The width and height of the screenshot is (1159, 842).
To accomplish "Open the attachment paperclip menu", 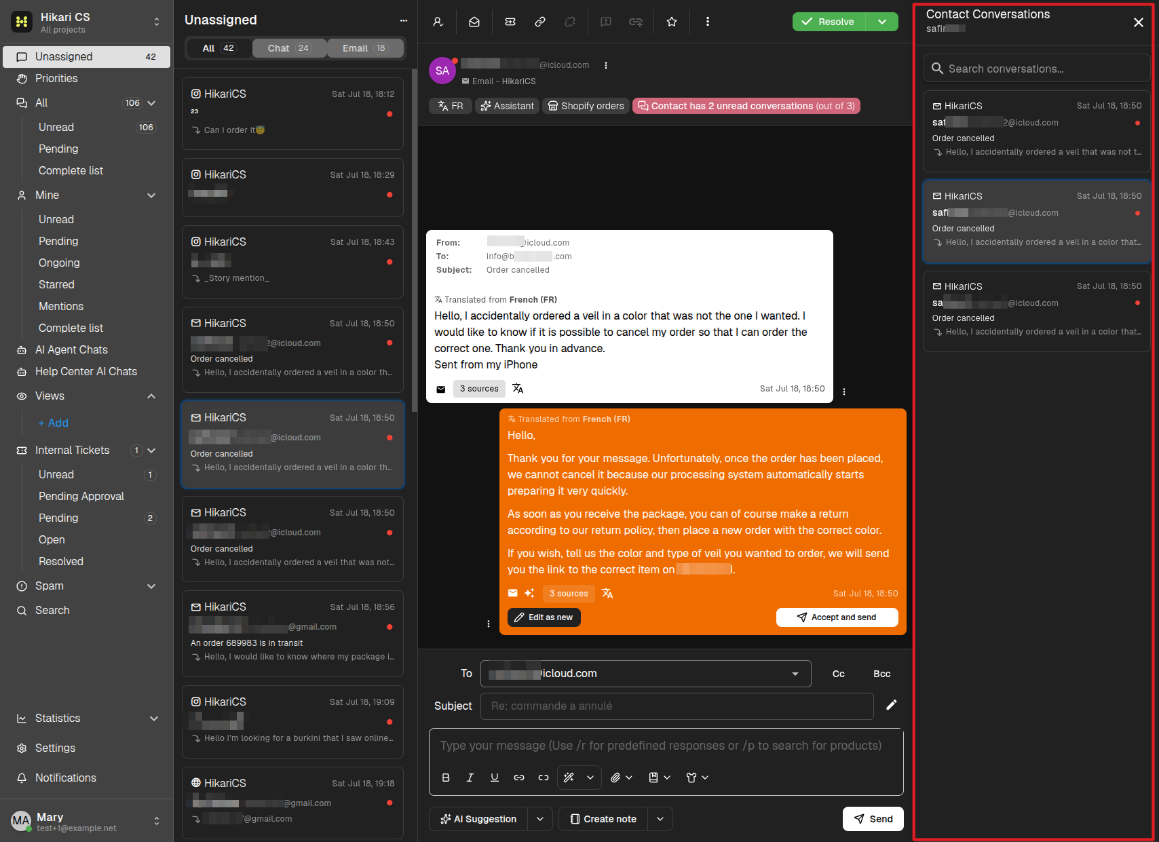I will (621, 778).
